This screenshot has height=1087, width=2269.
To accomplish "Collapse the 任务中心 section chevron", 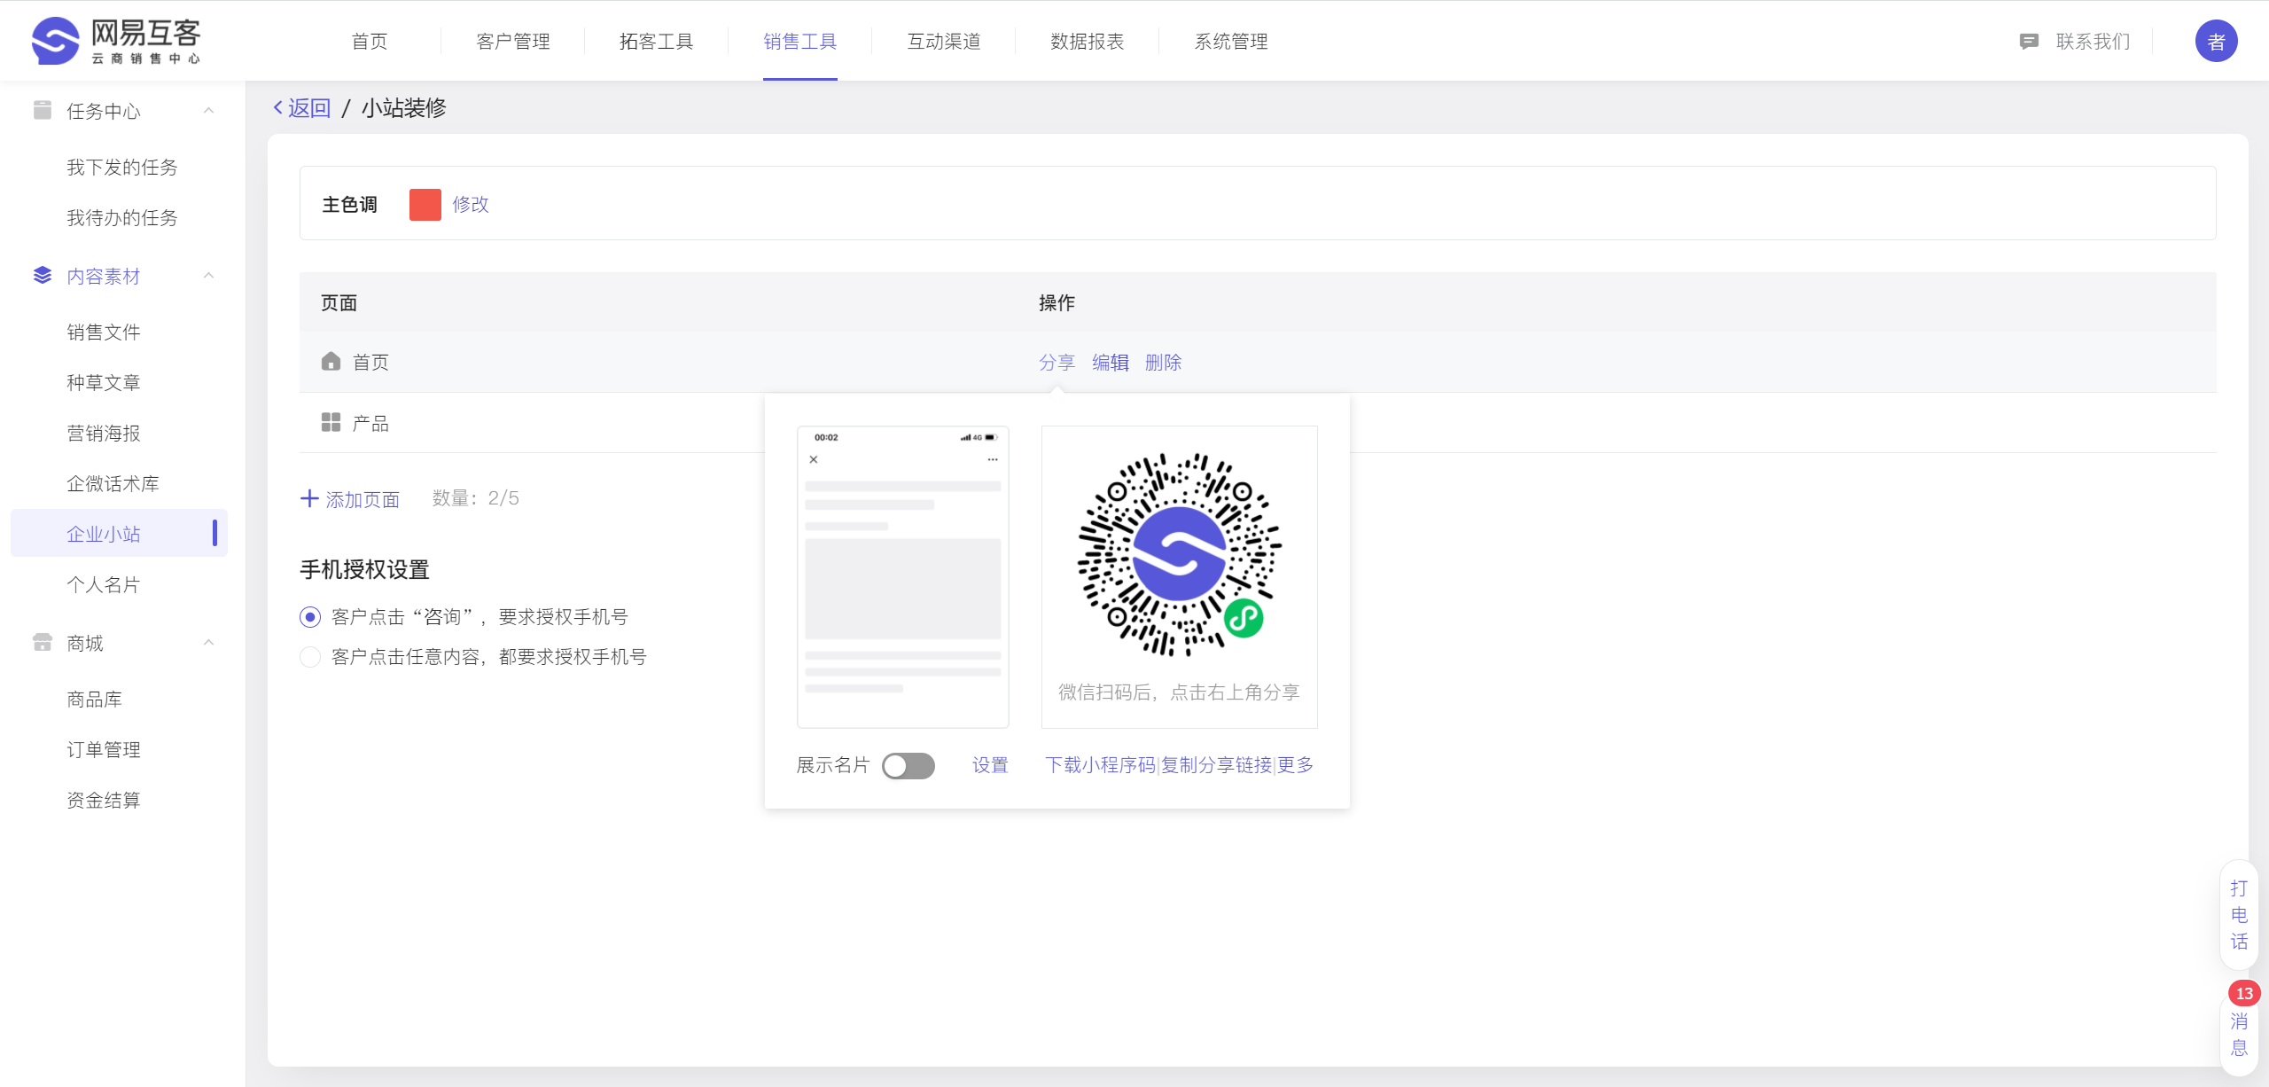I will pyautogui.click(x=209, y=110).
